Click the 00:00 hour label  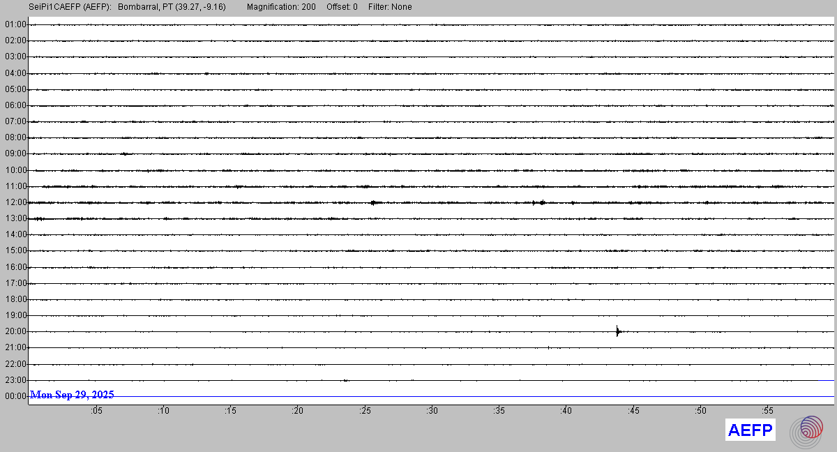coord(15,396)
